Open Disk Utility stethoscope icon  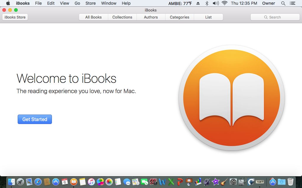pyautogui.click(x=242, y=182)
